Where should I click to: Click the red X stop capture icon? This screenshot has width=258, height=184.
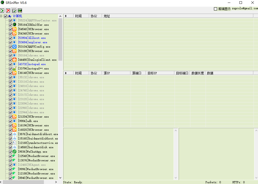tap(8, 11)
